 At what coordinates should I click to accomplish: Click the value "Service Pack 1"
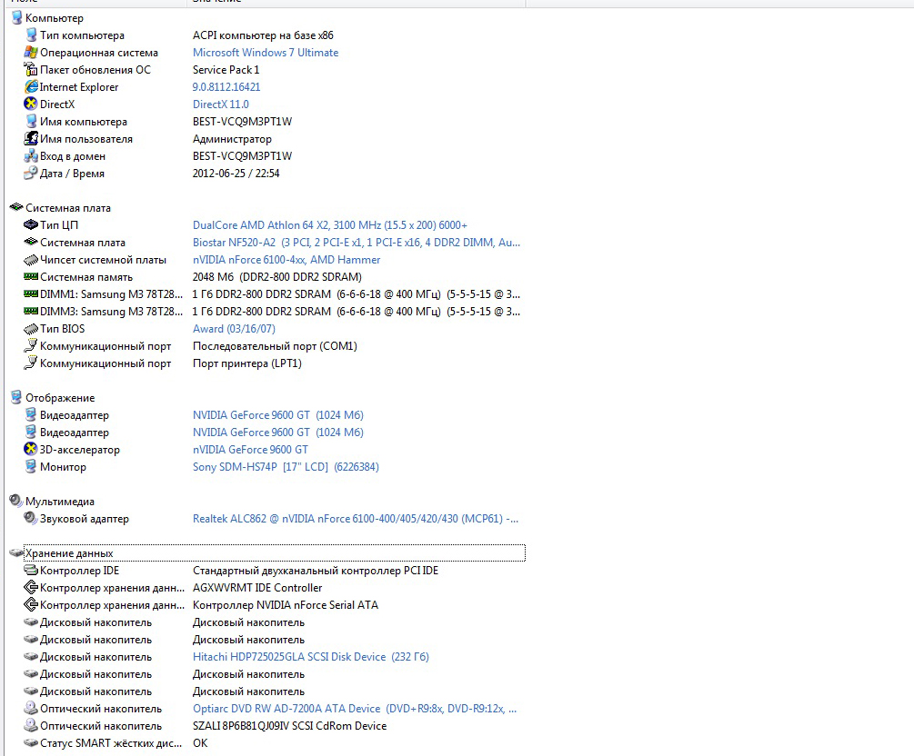tap(226, 70)
